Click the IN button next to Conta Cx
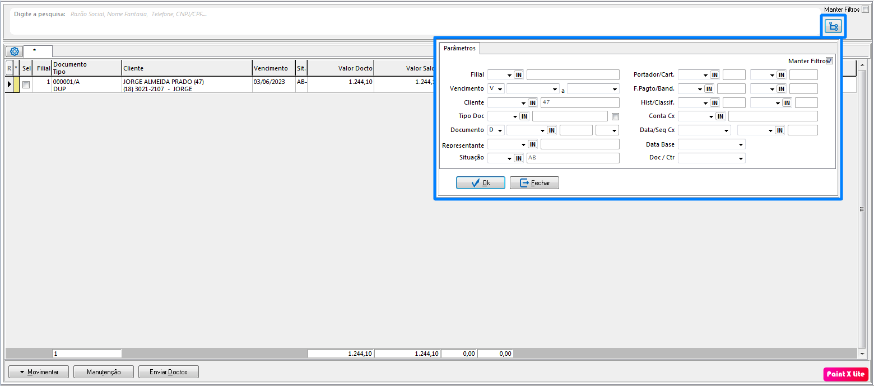The image size is (874, 386). click(720, 116)
